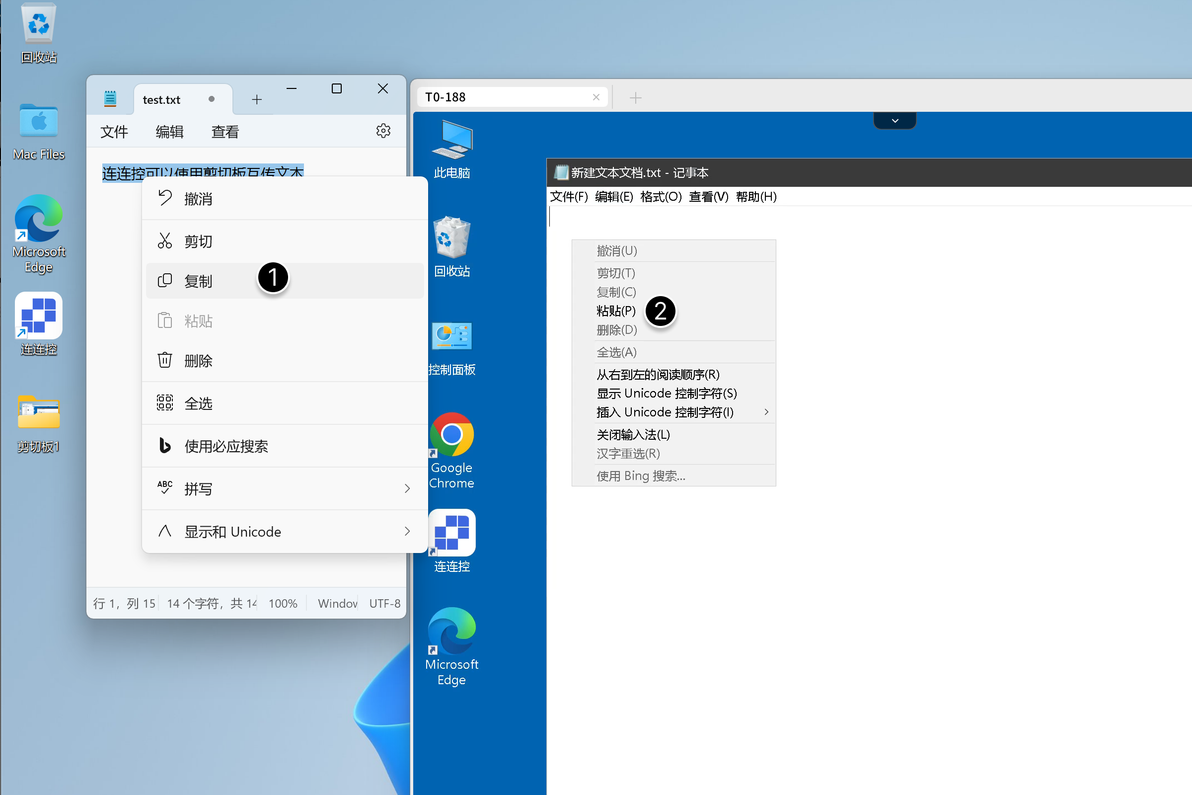Open 格式(O) menu in remote Notepad
Image resolution: width=1192 pixels, height=795 pixels.
661,196
